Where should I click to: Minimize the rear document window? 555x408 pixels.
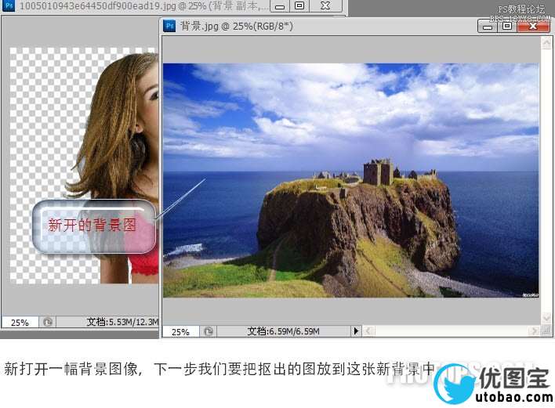(280, 6)
